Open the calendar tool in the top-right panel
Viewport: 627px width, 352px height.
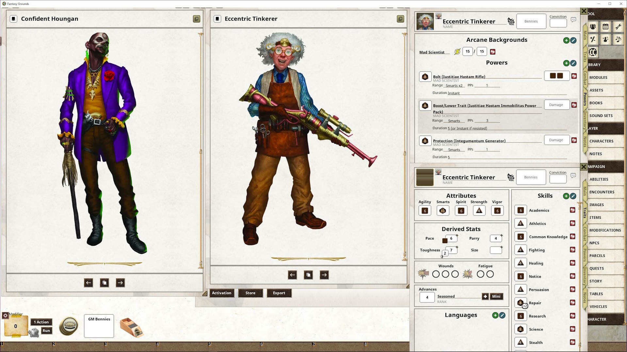(x=605, y=27)
